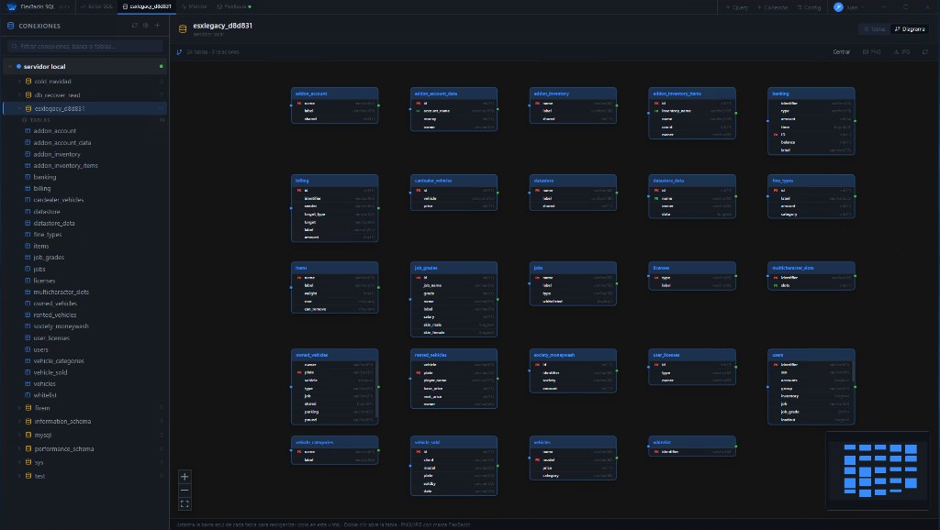Click the refresh connections icon in Conexiones header
940x530 pixels.
(135, 26)
